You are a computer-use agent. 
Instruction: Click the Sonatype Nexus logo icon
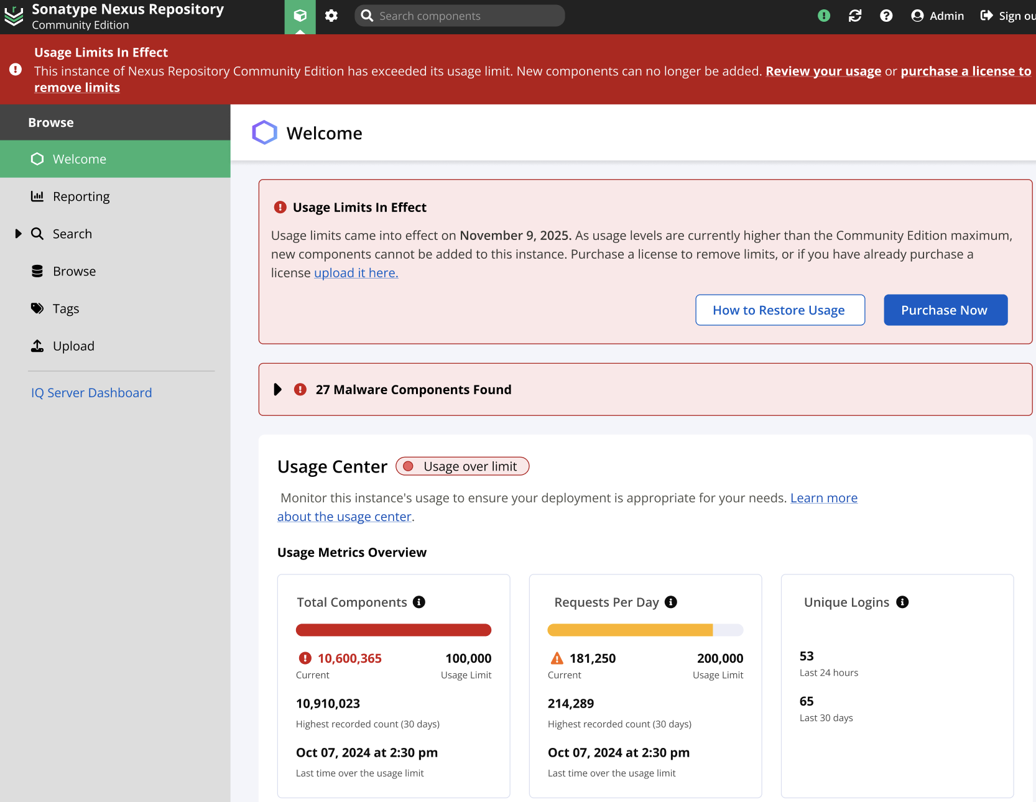tap(14, 16)
